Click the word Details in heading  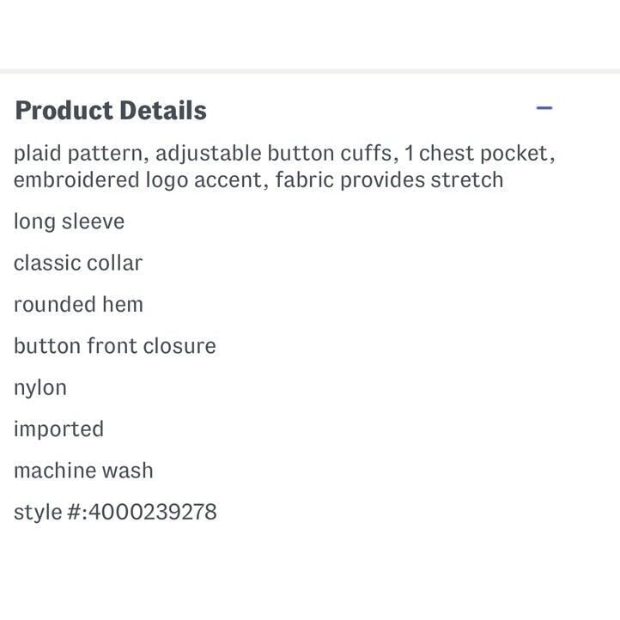(163, 110)
